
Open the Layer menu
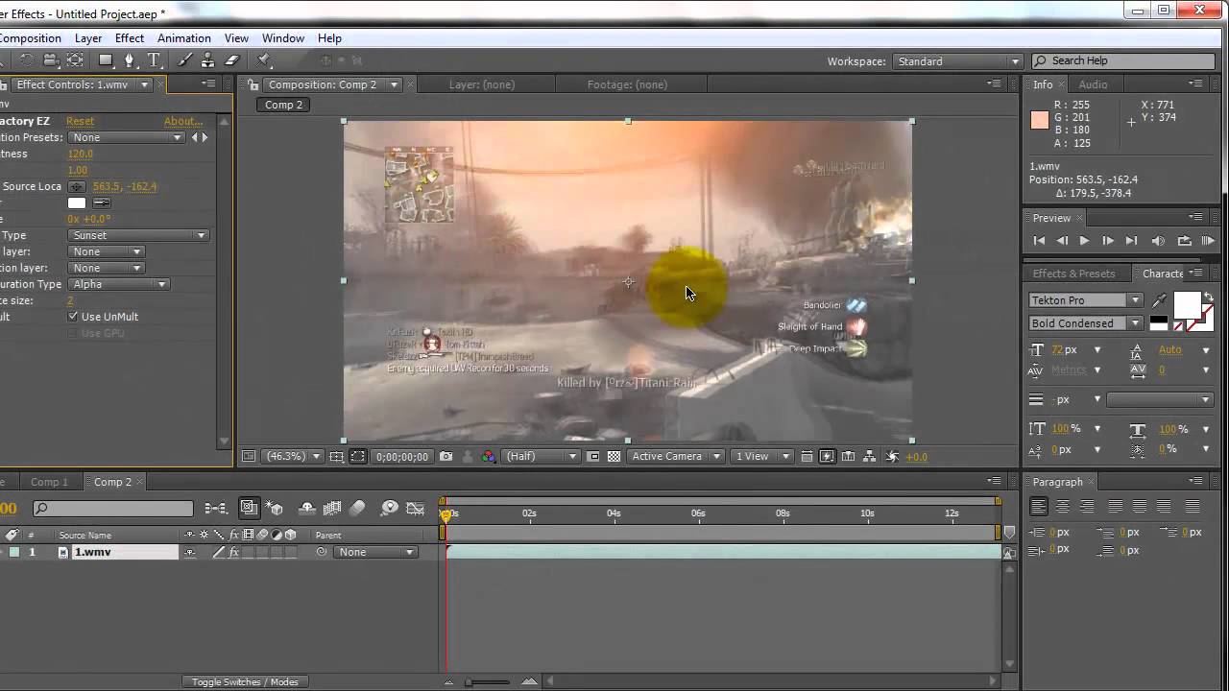(x=88, y=38)
